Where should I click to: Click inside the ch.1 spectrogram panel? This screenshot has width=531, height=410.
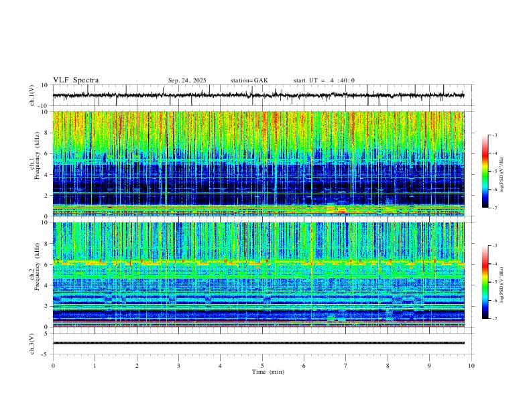pyautogui.click(x=259, y=163)
